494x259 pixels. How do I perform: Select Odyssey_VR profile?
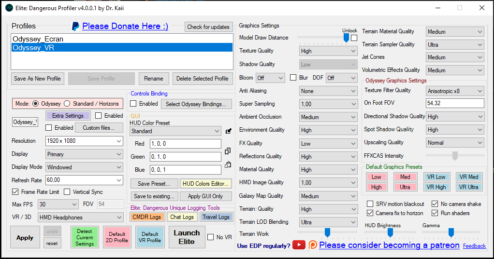[x=121, y=47]
